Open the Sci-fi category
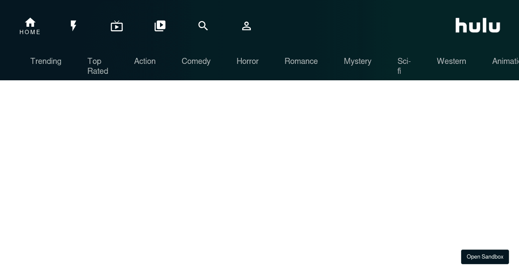Image resolution: width=519 pixels, height=272 pixels. 404,66
